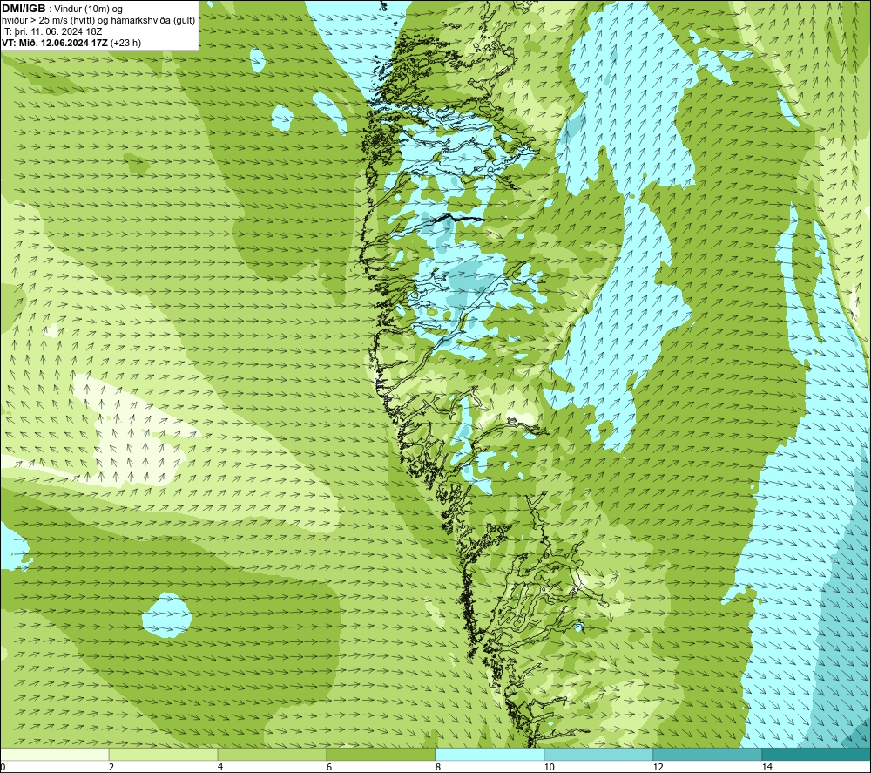Click the 'hviður > 25 m/s (hvítt)' legend line
Image resolution: width=871 pixels, height=773 pixels.
coord(98,21)
